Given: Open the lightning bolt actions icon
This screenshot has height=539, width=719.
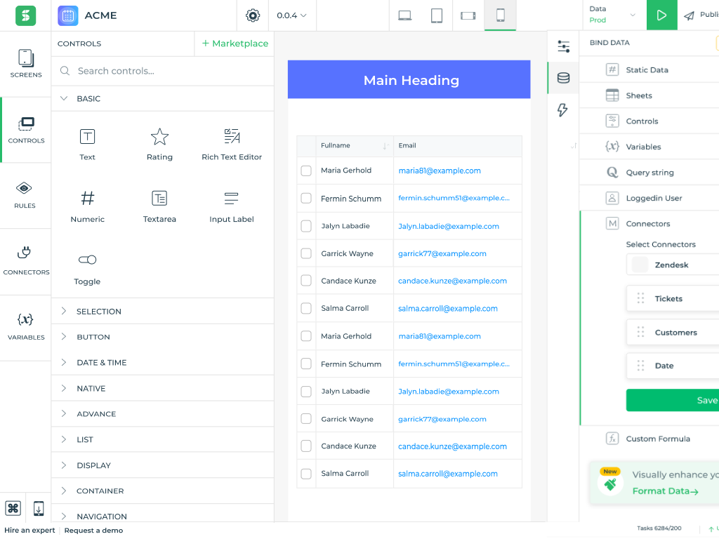Looking at the screenshot, I should (x=563, y=110).
